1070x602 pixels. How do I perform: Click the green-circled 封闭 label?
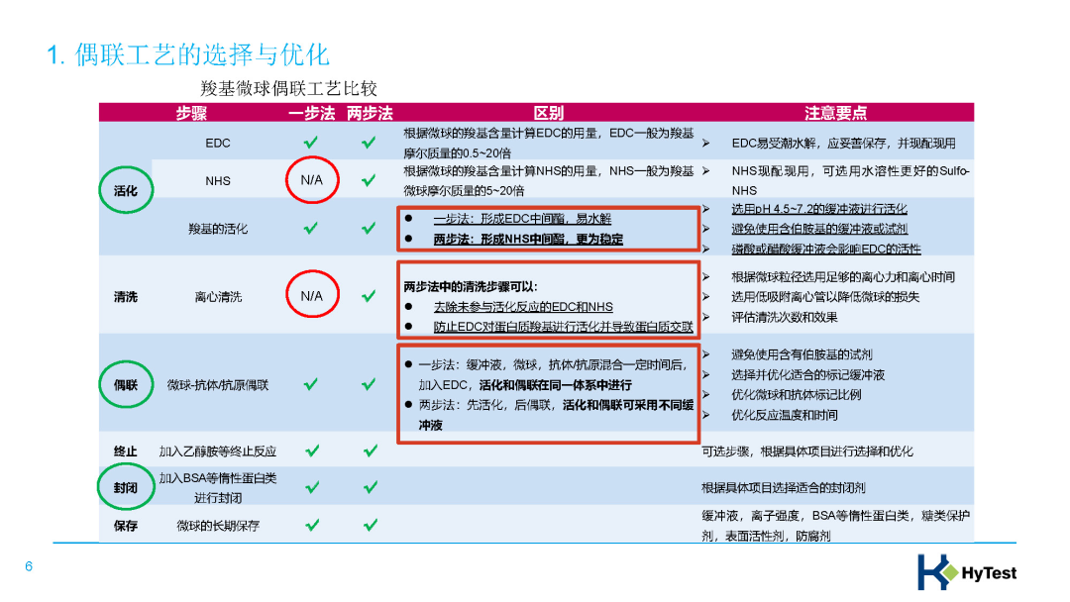(126, 488)
